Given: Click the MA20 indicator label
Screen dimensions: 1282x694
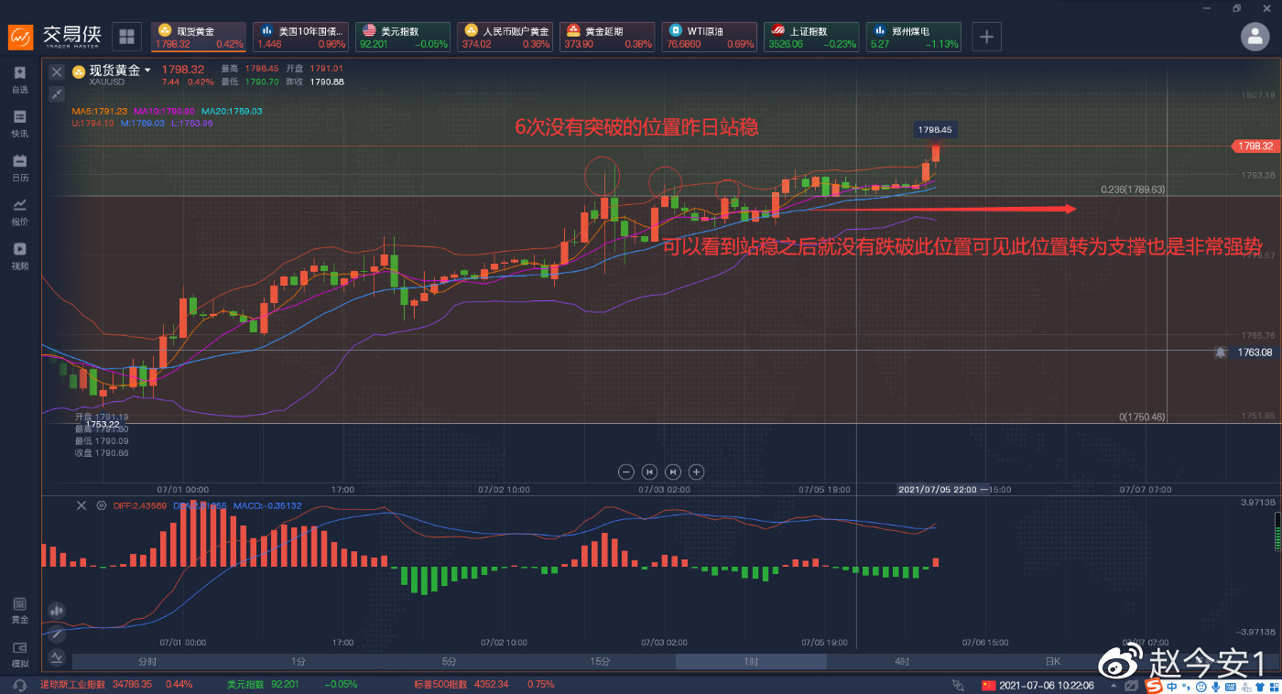Looking at the screenshot, I should 232,111.
